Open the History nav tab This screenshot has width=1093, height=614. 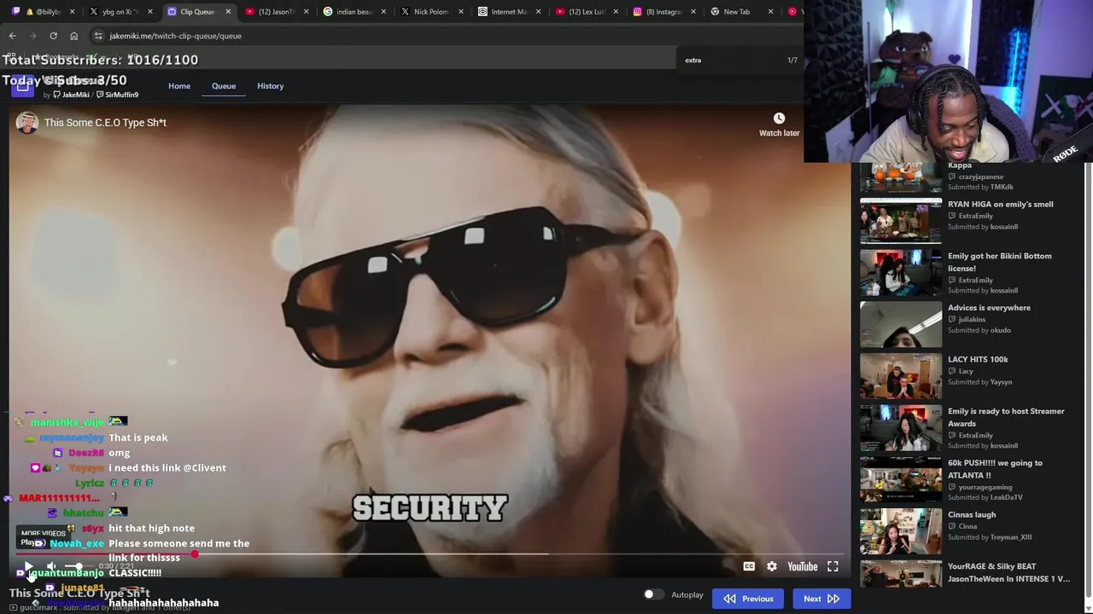(270, 86)
